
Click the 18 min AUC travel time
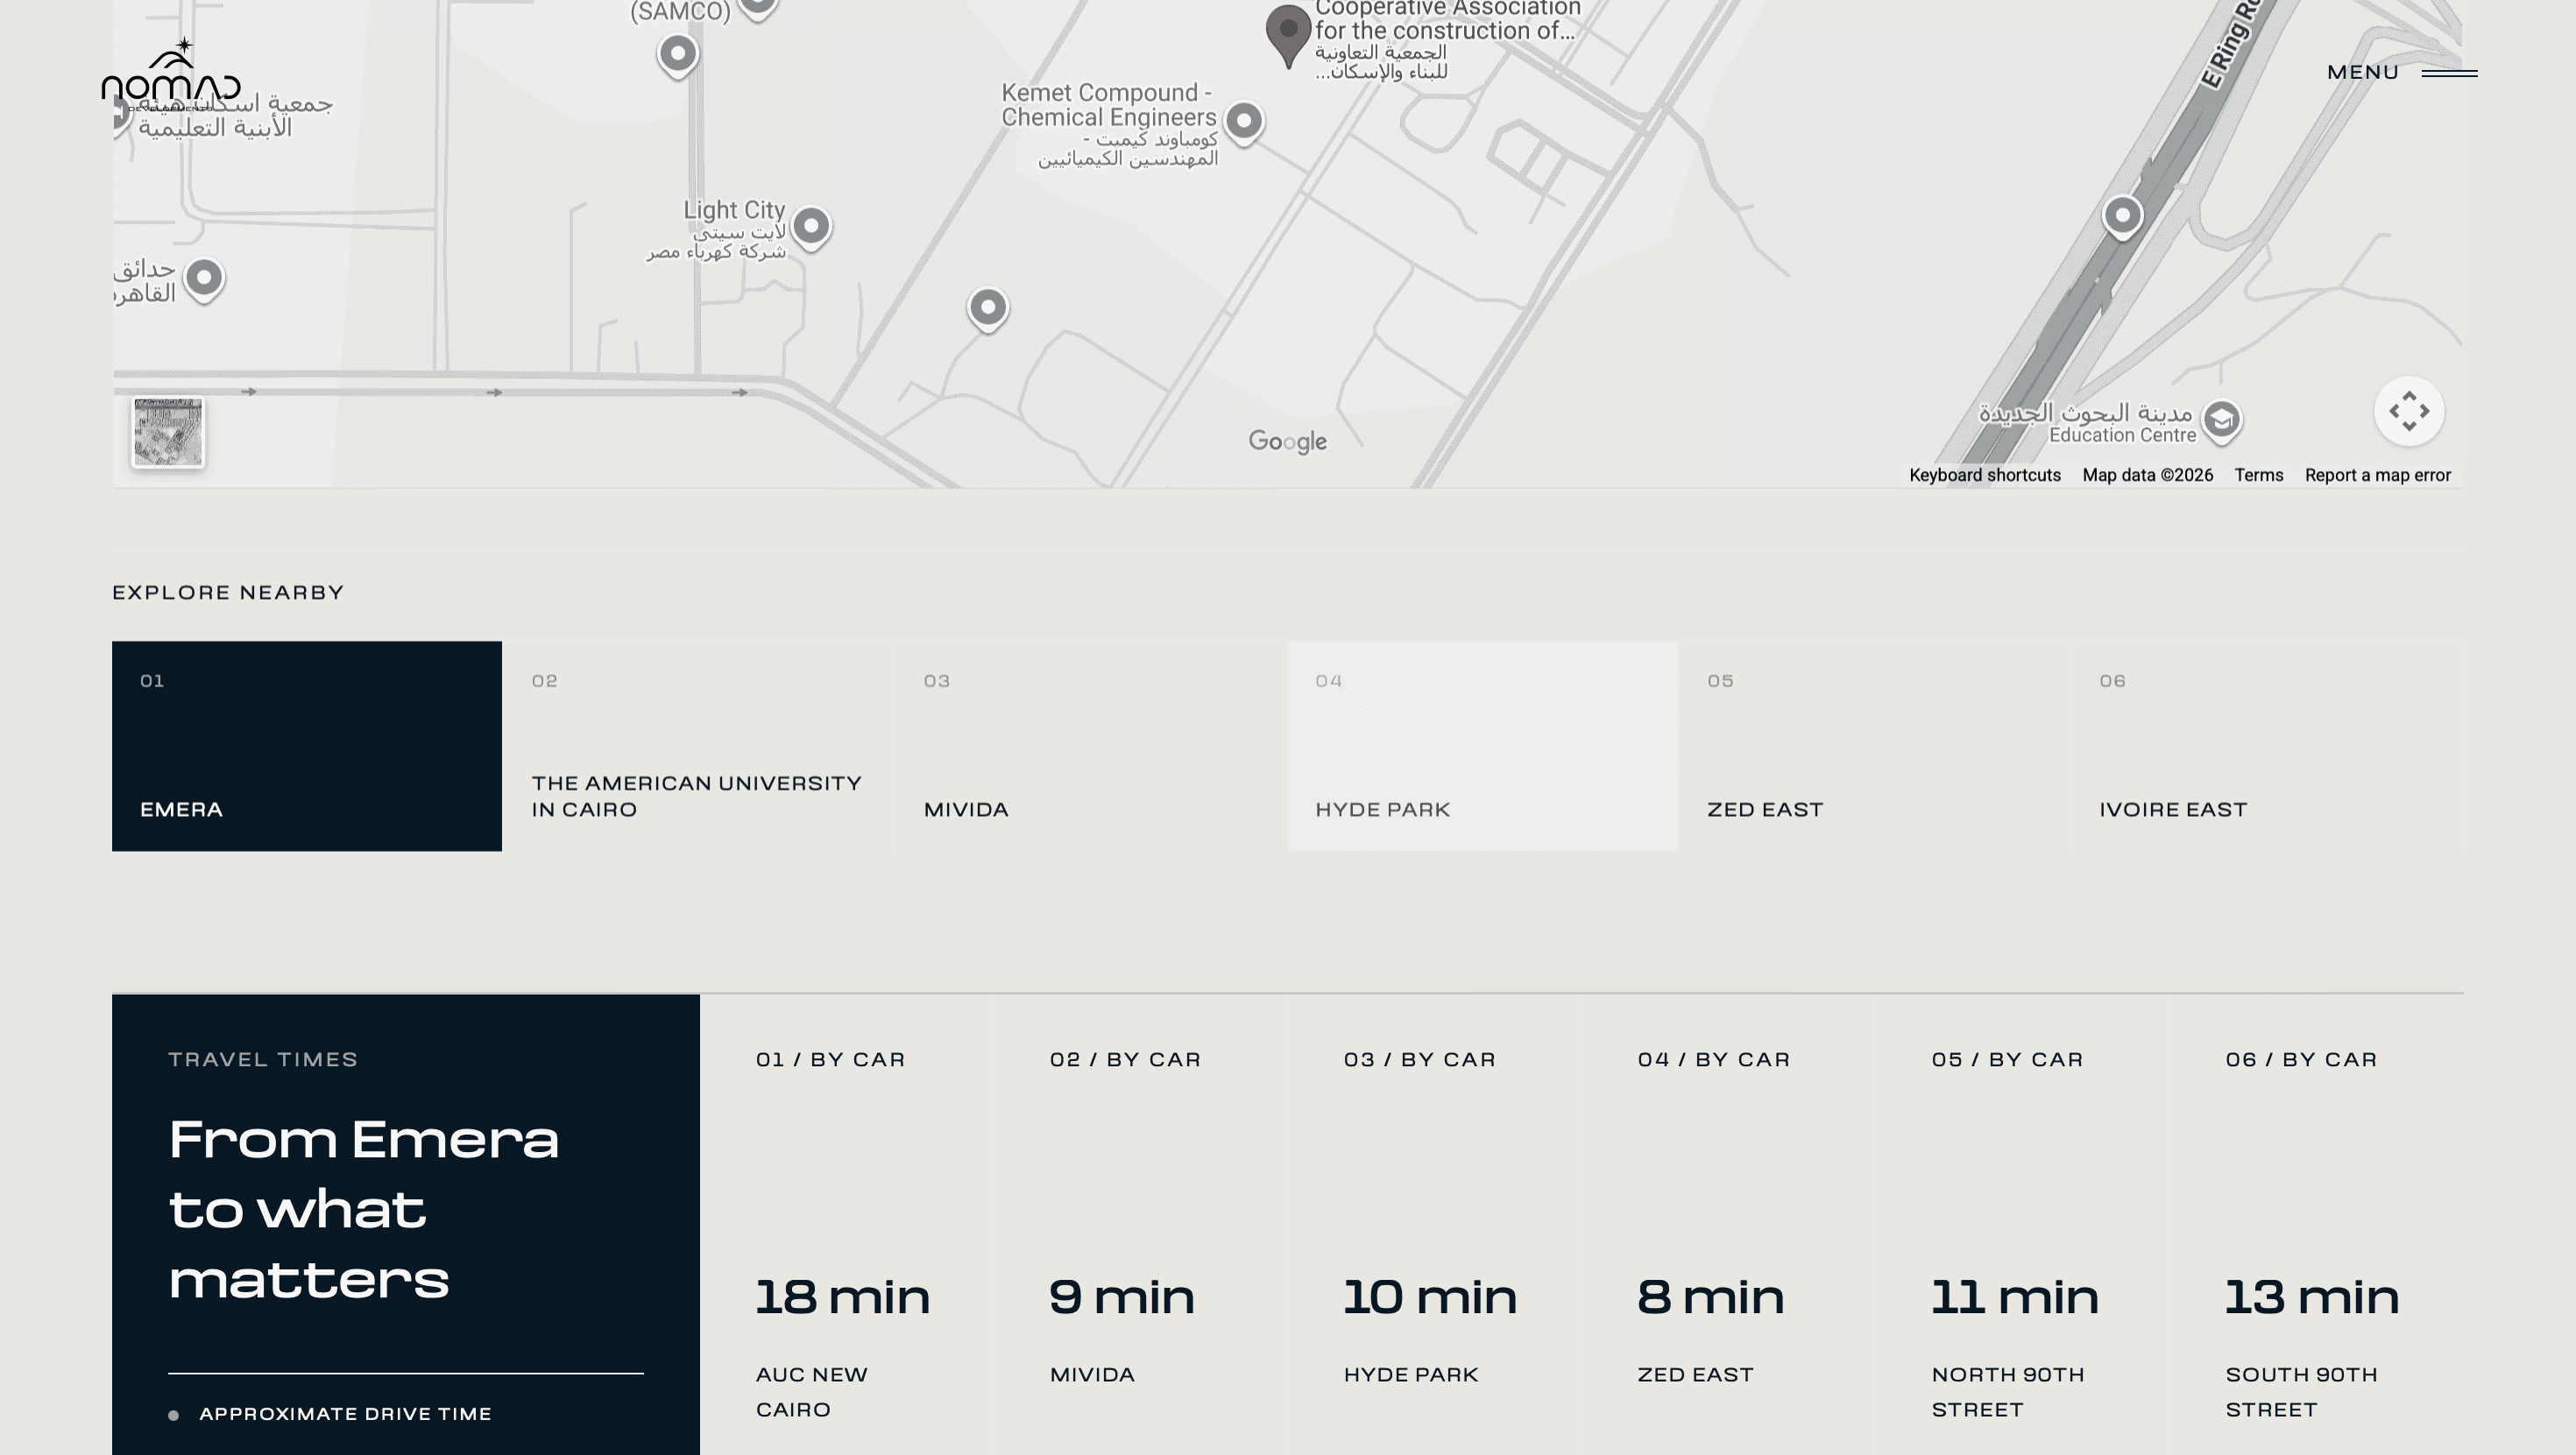tap(842, 1297)
